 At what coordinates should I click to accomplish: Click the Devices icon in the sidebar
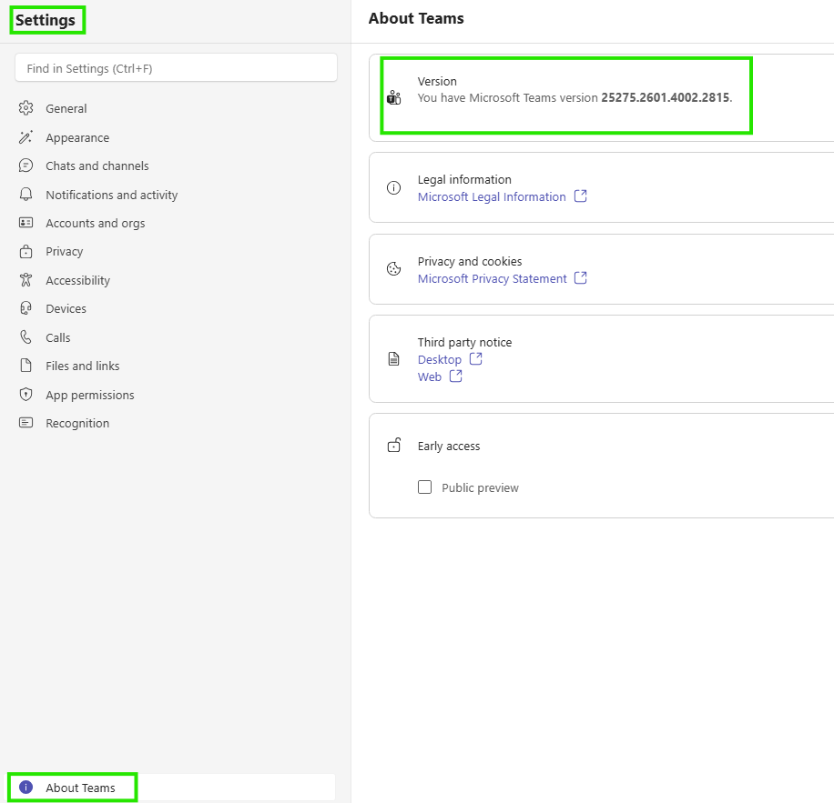point(26,308)
